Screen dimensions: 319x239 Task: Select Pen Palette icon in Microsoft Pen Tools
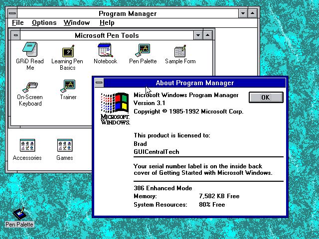pos(143,50)
